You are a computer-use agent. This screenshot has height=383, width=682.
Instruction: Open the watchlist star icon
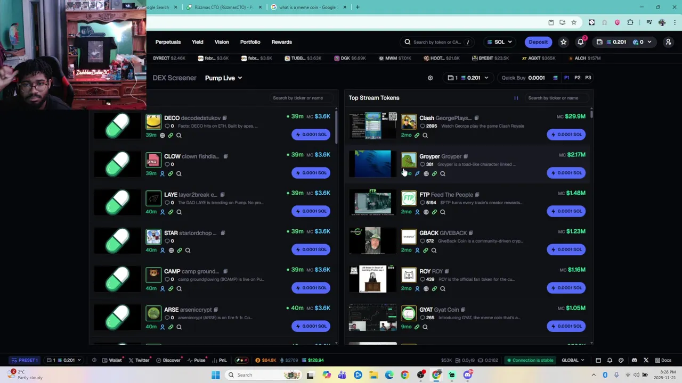pyautogui.click(x=563, y=42)
